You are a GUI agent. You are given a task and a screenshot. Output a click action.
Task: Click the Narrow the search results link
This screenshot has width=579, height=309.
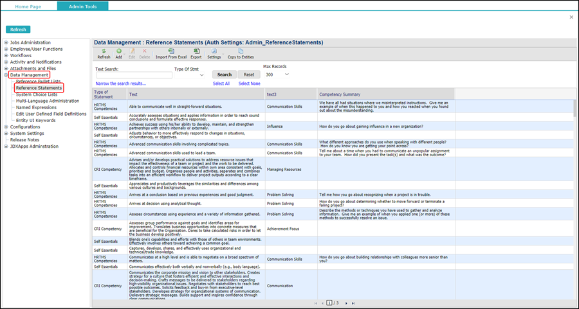(120, 84)
